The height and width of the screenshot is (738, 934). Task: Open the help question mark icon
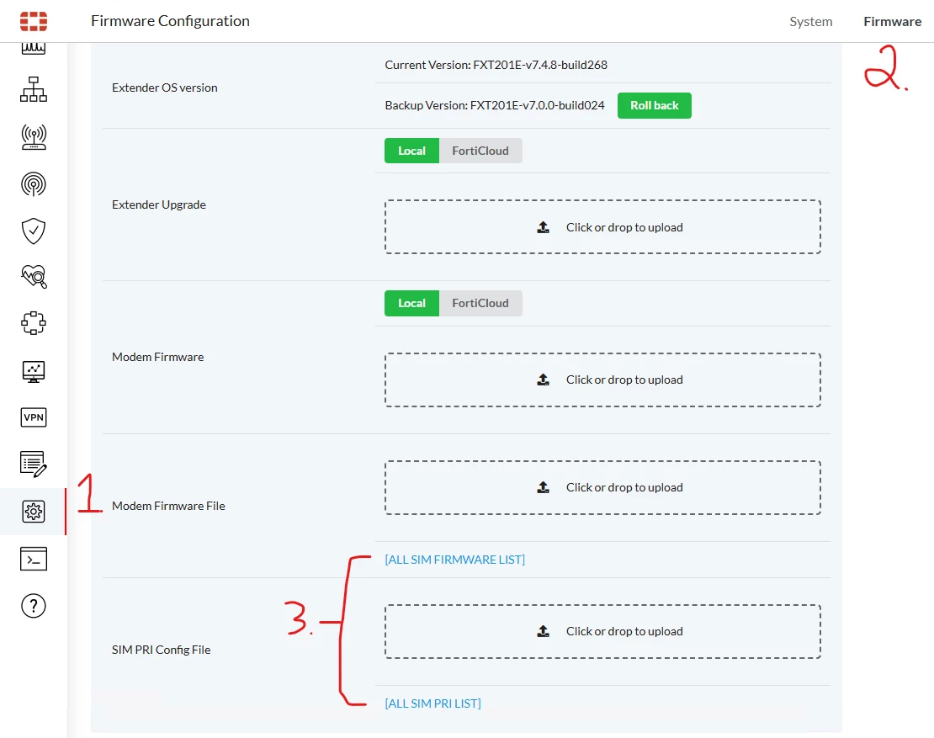[x=34, y=606]
